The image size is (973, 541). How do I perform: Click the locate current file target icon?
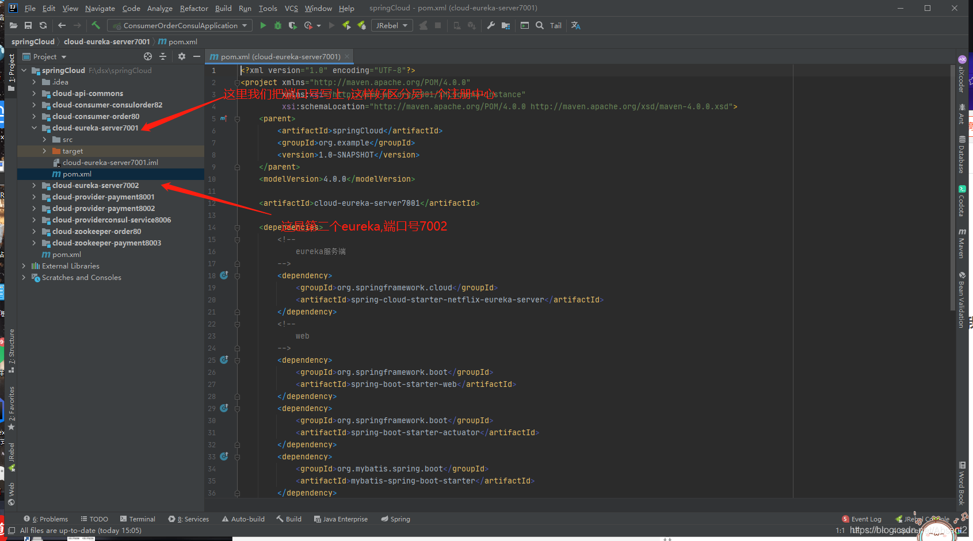(x=148, y=56)
